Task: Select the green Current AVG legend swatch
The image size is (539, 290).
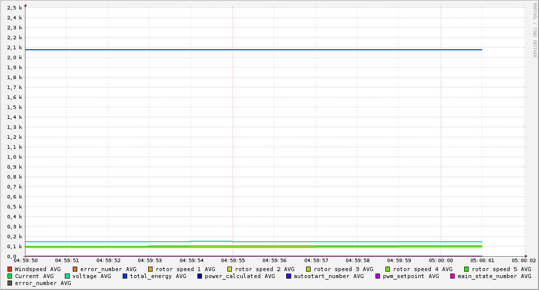Action: pyautogui.click(x=10, y=276)
